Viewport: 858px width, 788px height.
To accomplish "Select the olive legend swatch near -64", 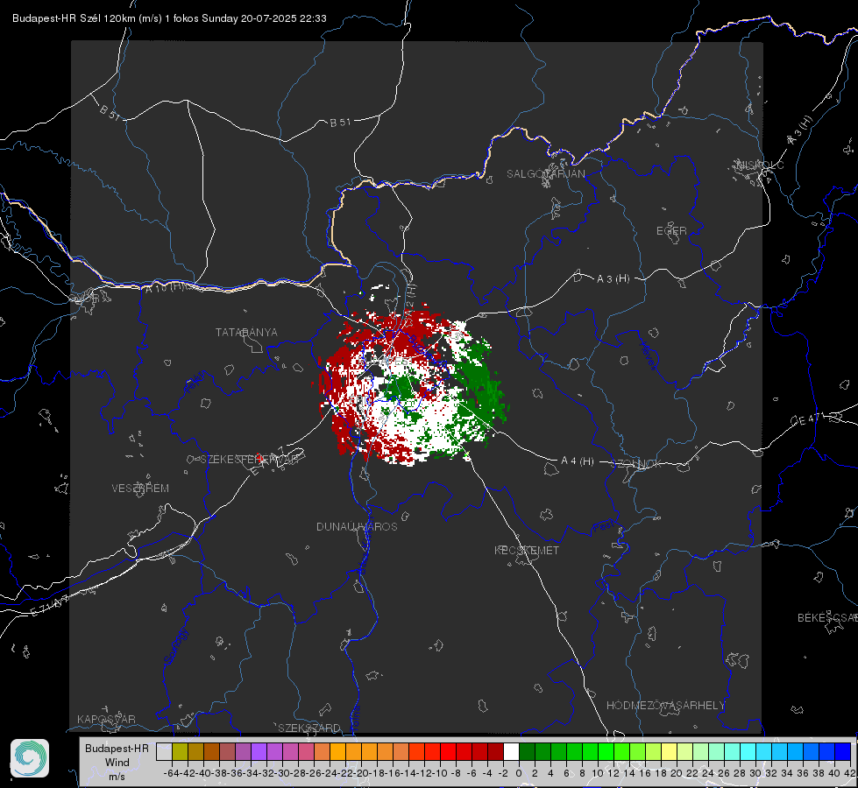I will pyautogui.click(x=180, y=751).
